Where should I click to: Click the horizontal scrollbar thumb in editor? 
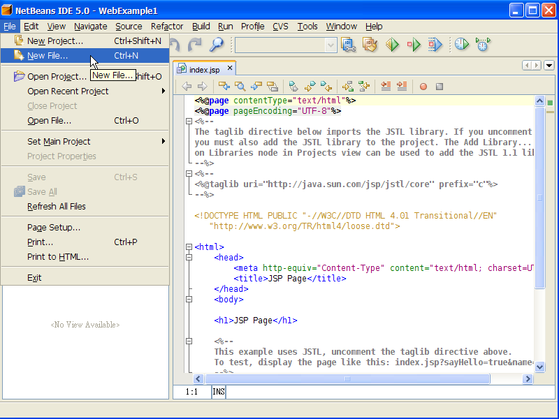[x=347, y=378]
